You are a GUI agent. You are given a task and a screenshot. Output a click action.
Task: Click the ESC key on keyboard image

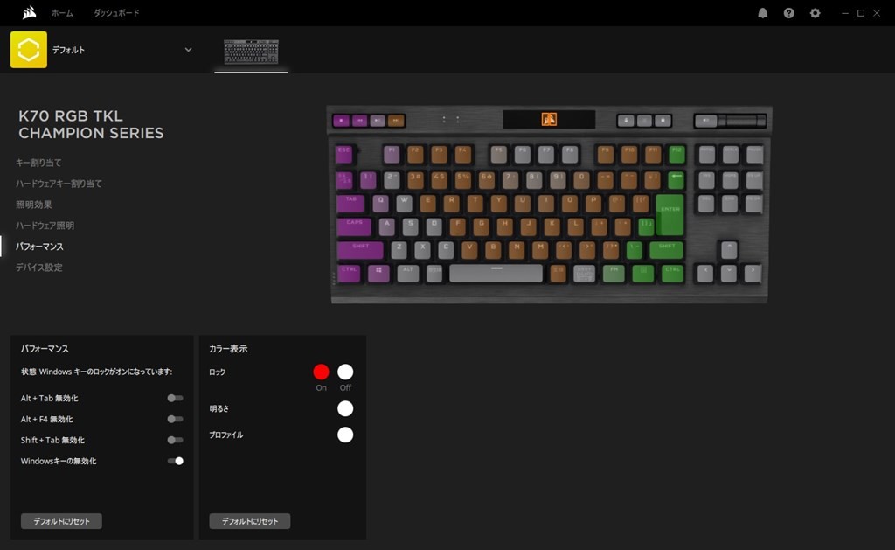click(344, 154)
